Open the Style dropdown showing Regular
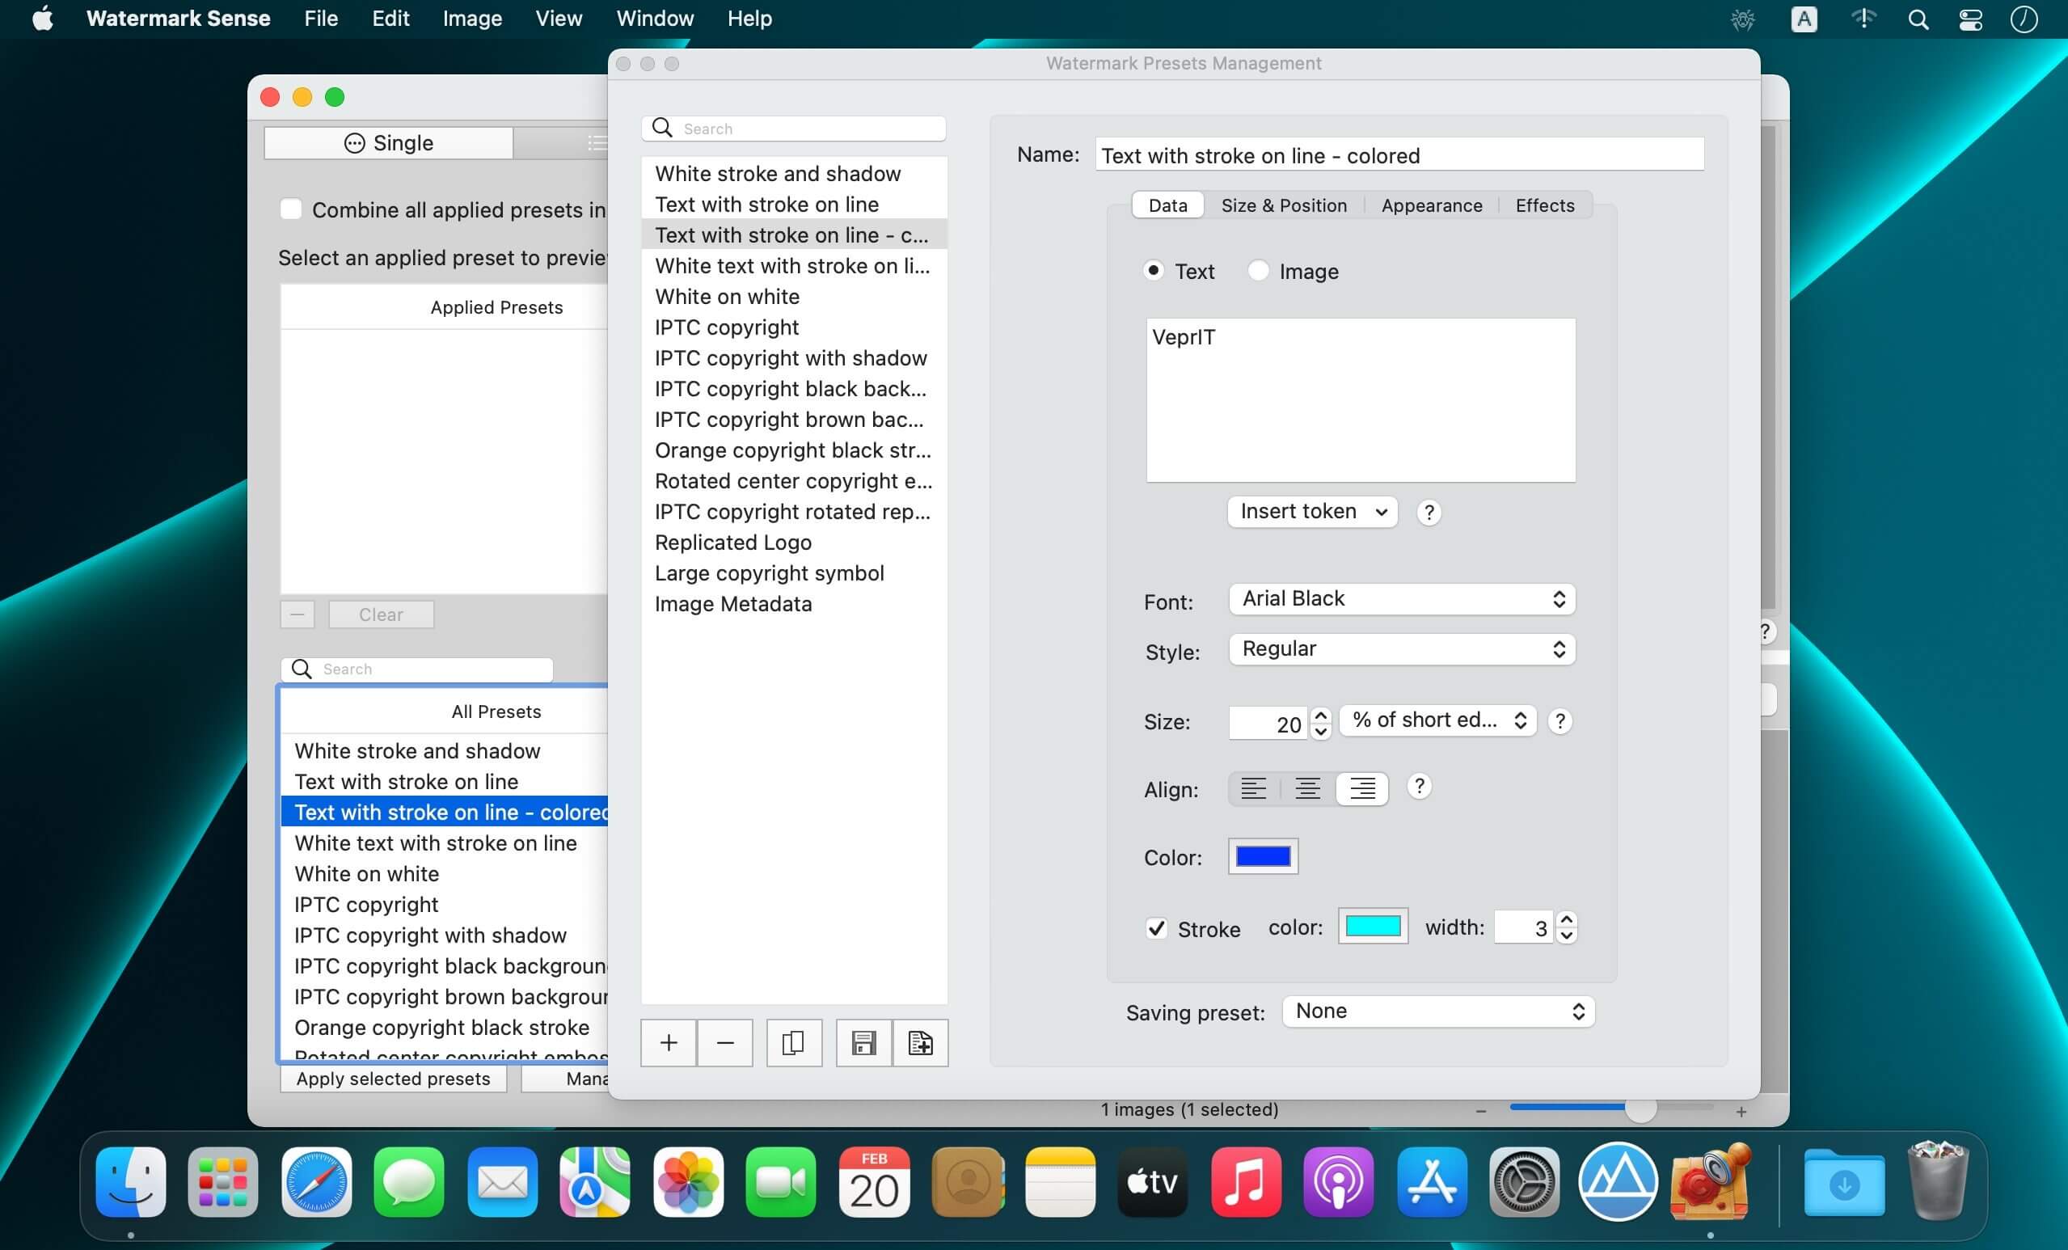The width and height of the screenshot is (2068, 1250). tap(1402, 649)
